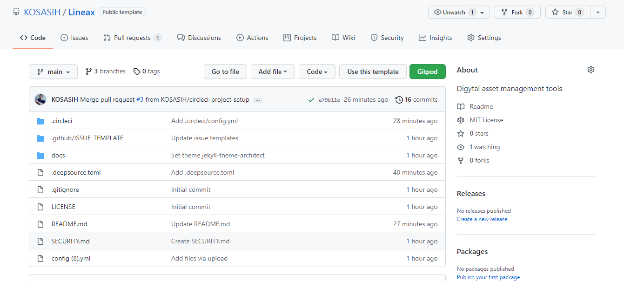Open commit hash a79b11e
This screenshot has height=281, width=624.
329,100
